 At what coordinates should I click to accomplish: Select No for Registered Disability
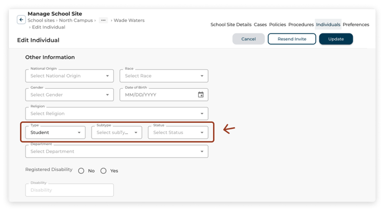coord(81,171)
